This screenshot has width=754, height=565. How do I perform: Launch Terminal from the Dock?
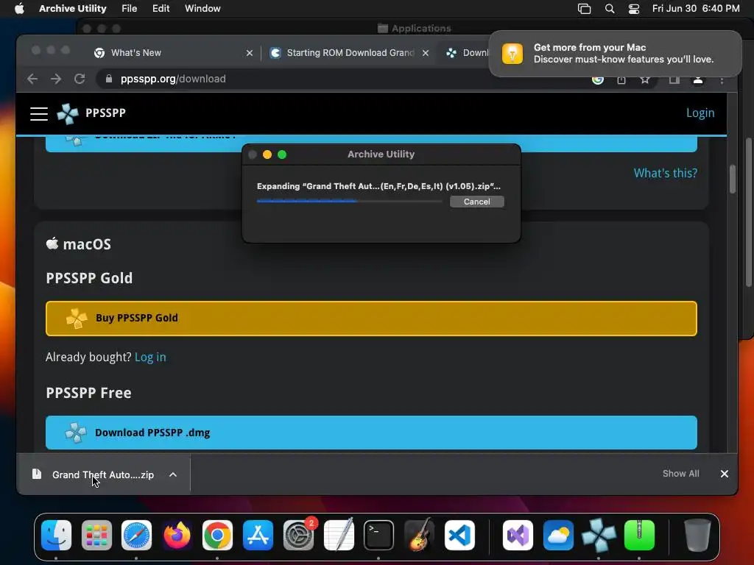(x=378, y=535)
